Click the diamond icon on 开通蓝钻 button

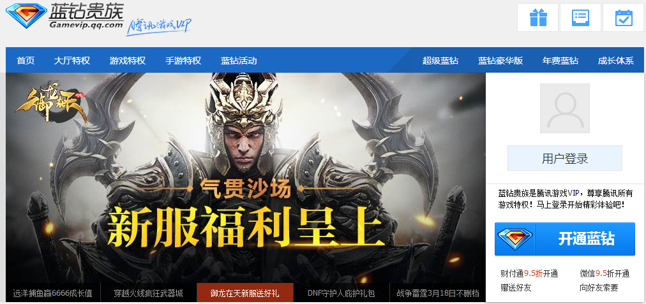(515, 238)
